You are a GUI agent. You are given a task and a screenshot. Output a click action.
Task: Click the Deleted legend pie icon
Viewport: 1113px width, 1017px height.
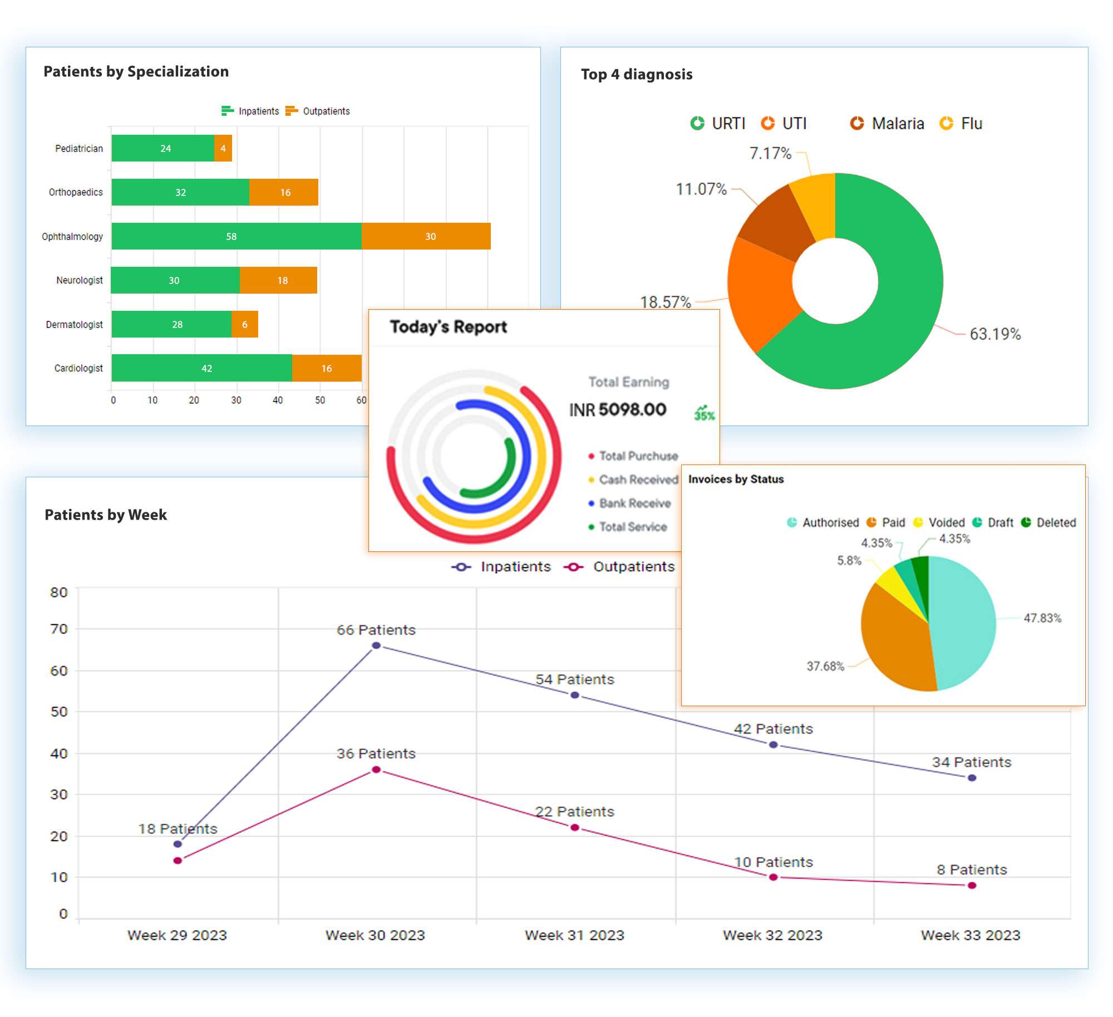(1026, 522)
